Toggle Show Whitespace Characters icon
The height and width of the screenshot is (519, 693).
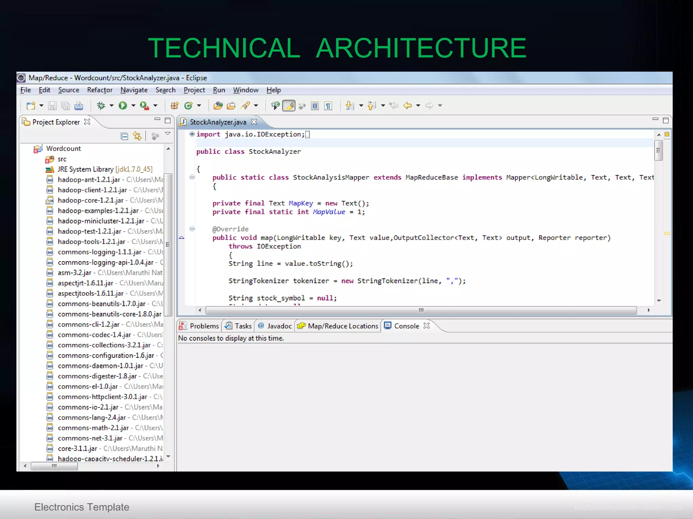[328, 106]
